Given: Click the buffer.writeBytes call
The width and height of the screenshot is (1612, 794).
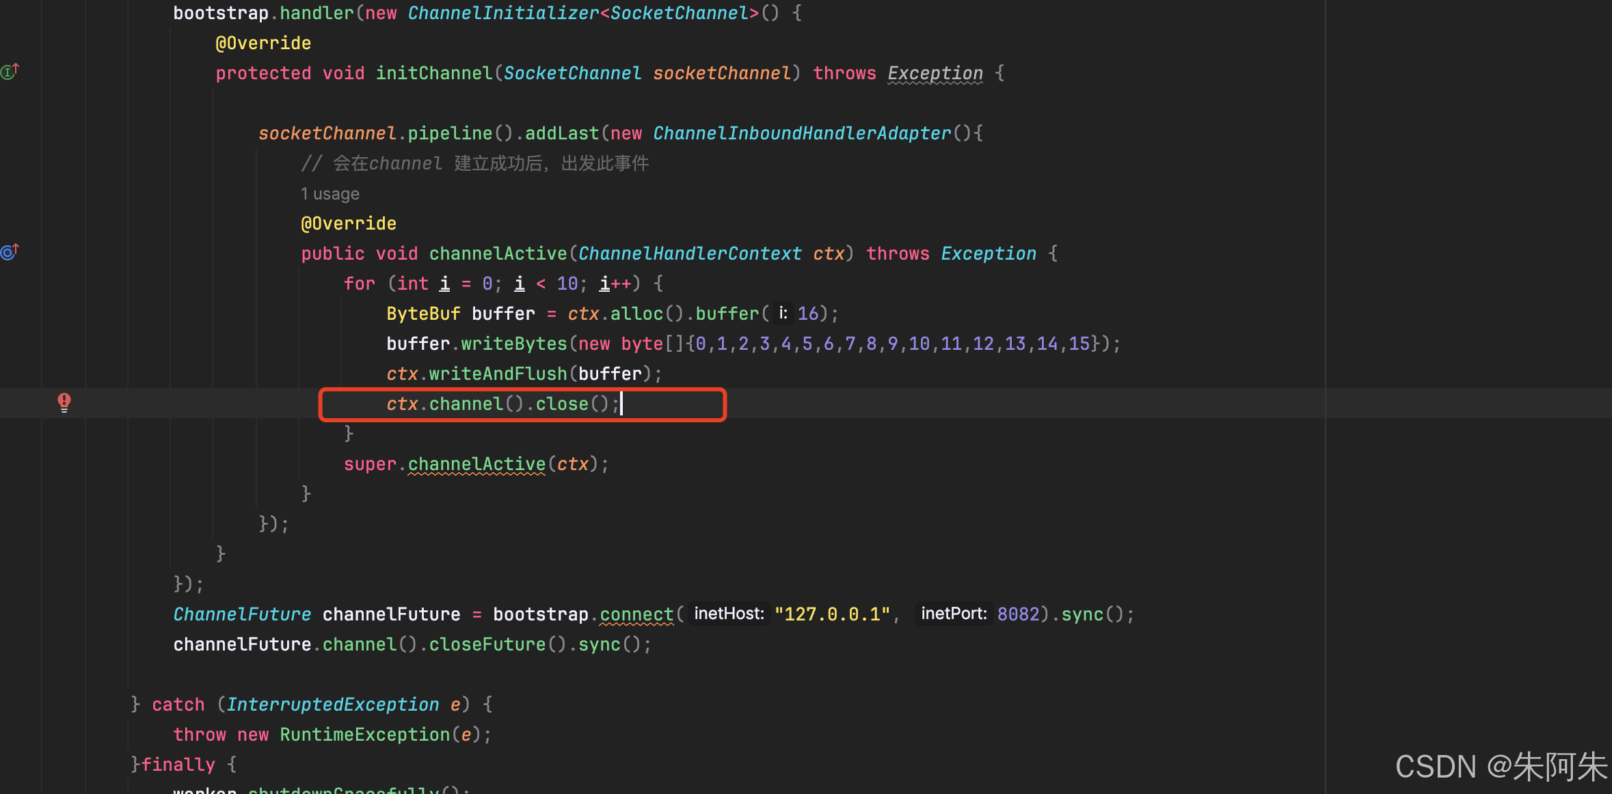Looking at the screenshot, I should tap(476, 344).
